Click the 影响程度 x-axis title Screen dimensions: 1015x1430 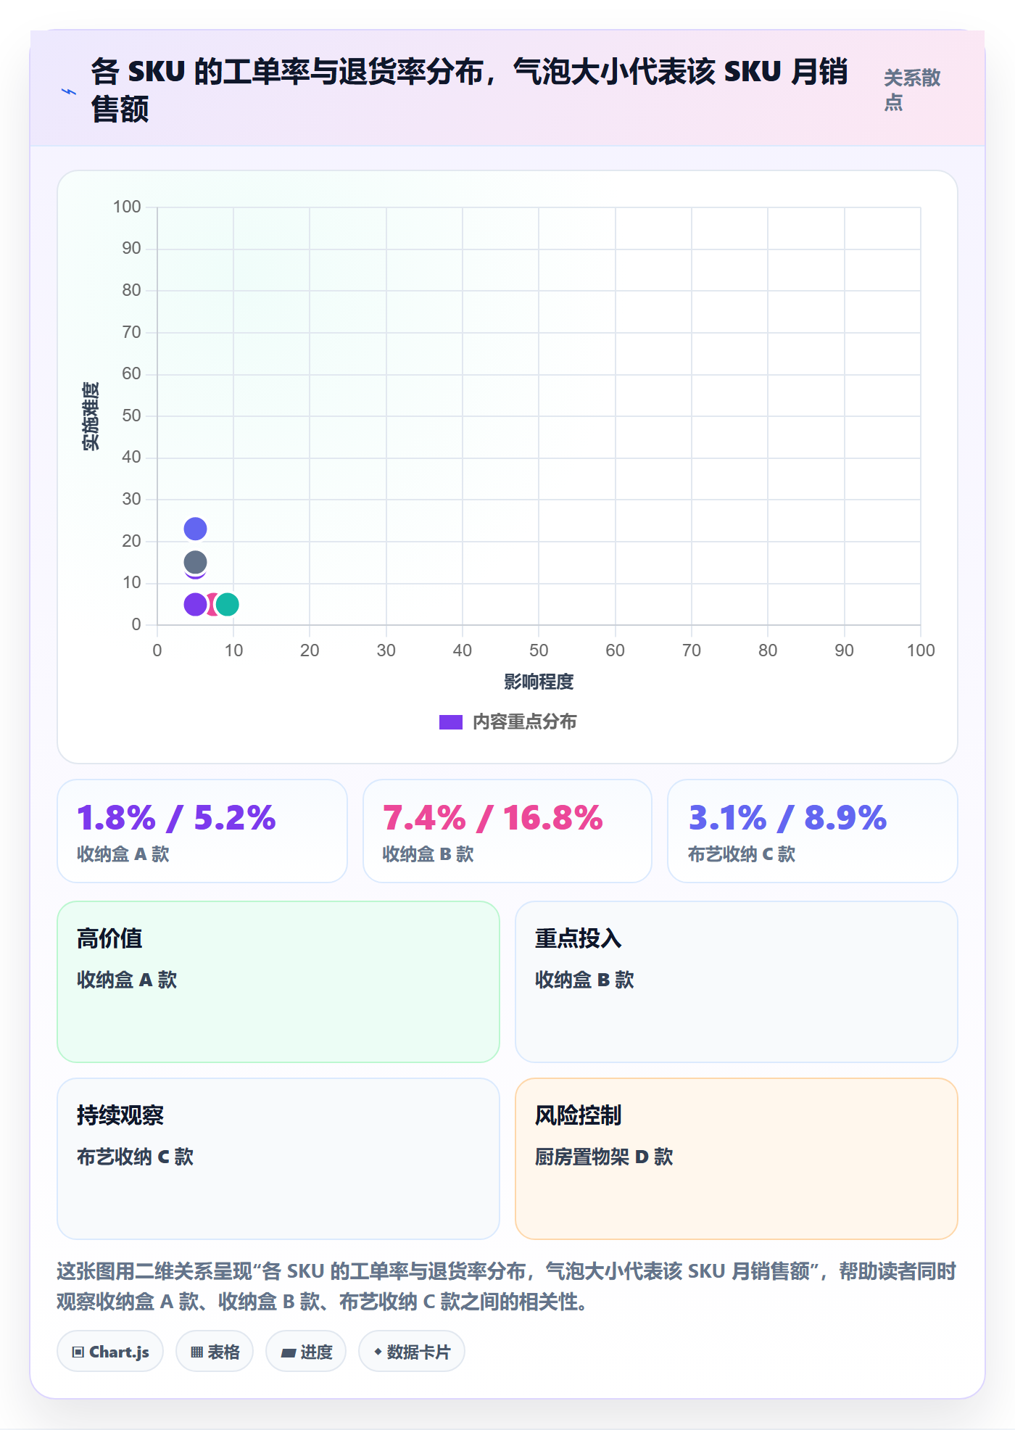[x=539, y=682]
